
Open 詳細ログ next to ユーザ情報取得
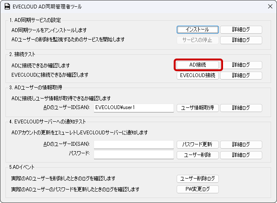tap(241, 107)
